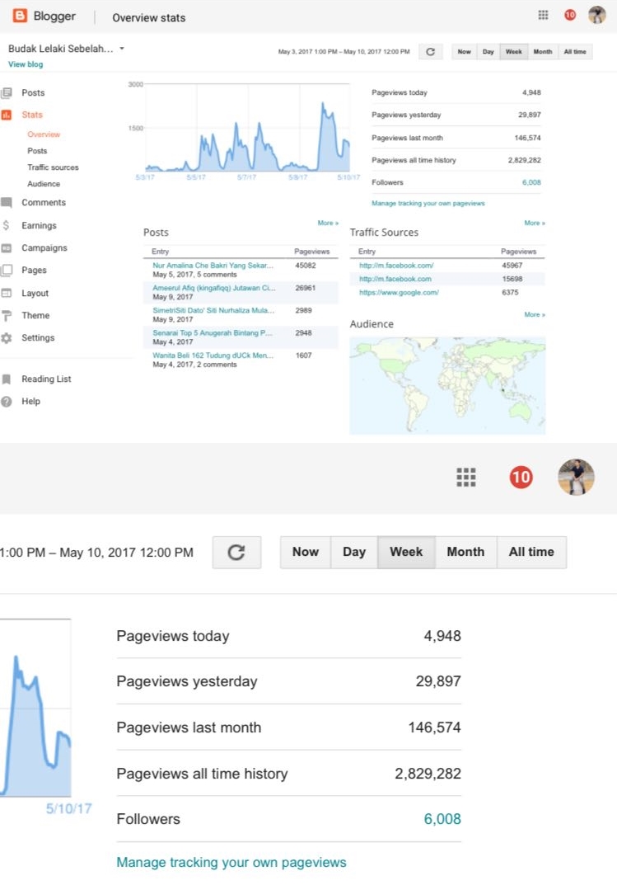Select the enlarged Month button
This screenshot has height=885, width=617.
[466, 552]
